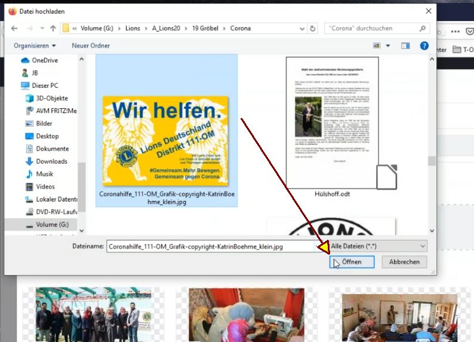The width and height of the screenshot is (474, 342).
Task: Open Desktop in navigation pane
Action: 42,136
